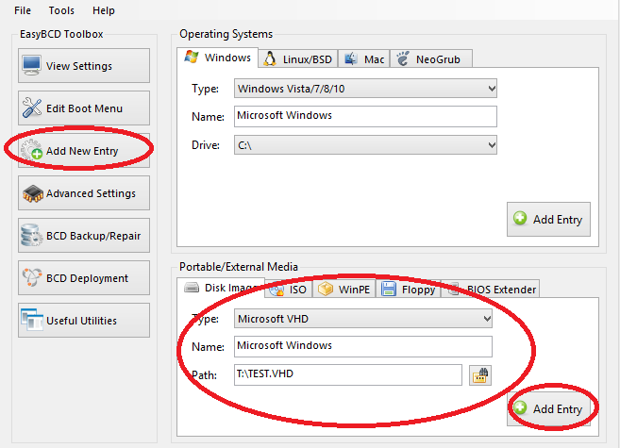Browse for VHD file path

coord(481,375)
